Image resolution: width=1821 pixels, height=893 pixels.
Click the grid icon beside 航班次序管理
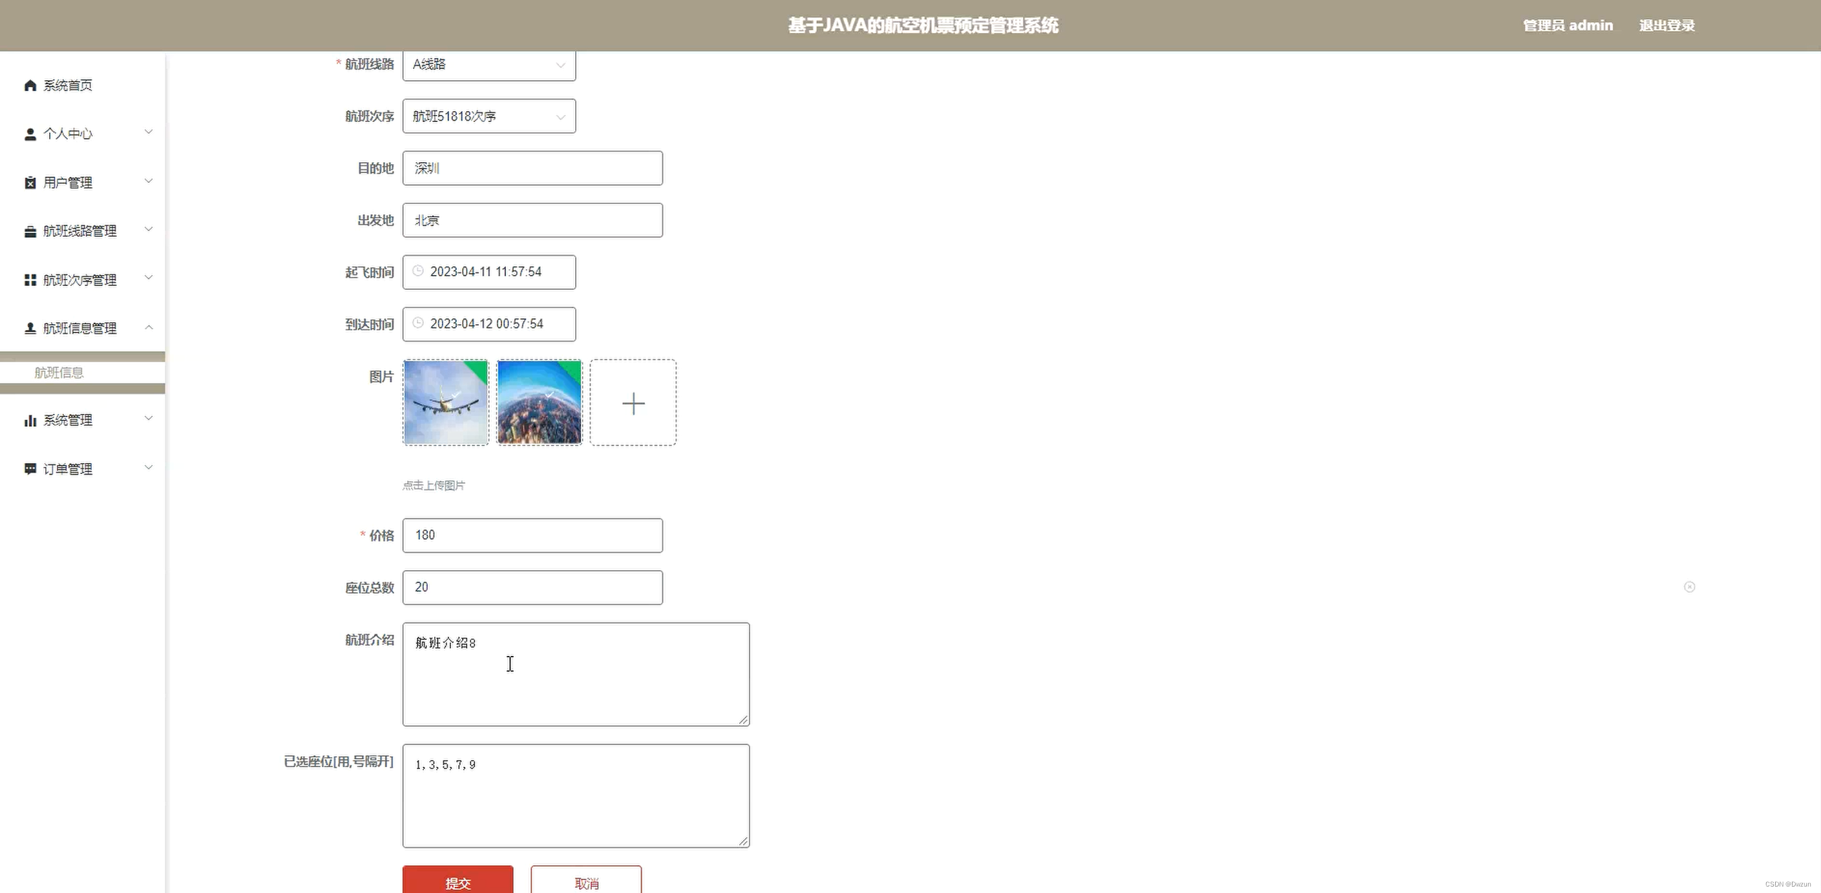click(30, 280)
